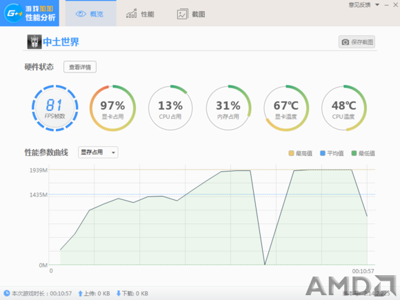The image size is (400, 300).
Task: Click the 00:10:57 time axis label
Action: pyautogui.click(x=363, y=271)
